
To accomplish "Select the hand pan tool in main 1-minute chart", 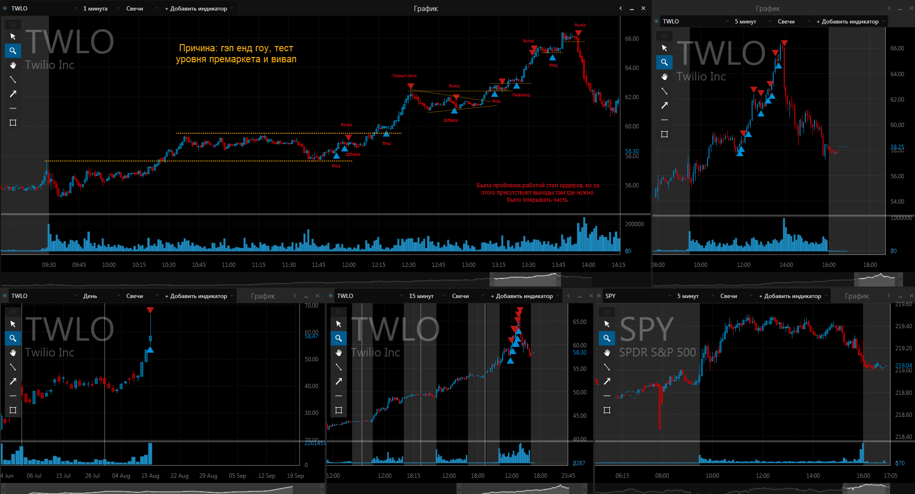I will [x=13, y=65].
